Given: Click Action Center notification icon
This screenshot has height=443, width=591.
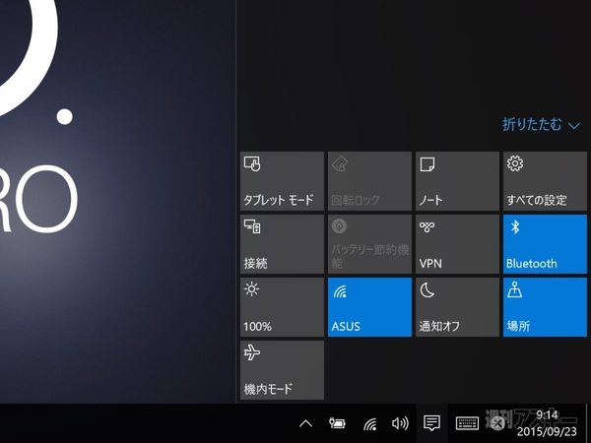Looking at the screenshot, I should pos(431,423).
